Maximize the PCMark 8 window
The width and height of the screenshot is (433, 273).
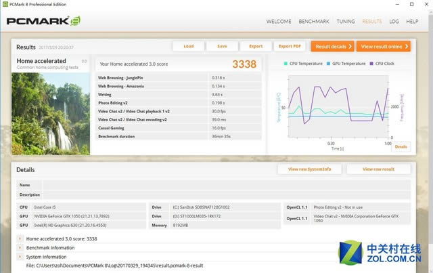(411, 4)
